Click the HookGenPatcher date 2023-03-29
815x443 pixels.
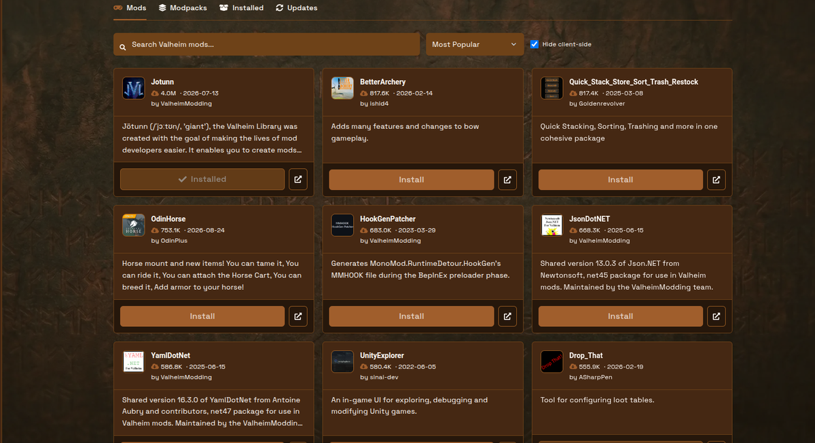click(x=417, y=231)
